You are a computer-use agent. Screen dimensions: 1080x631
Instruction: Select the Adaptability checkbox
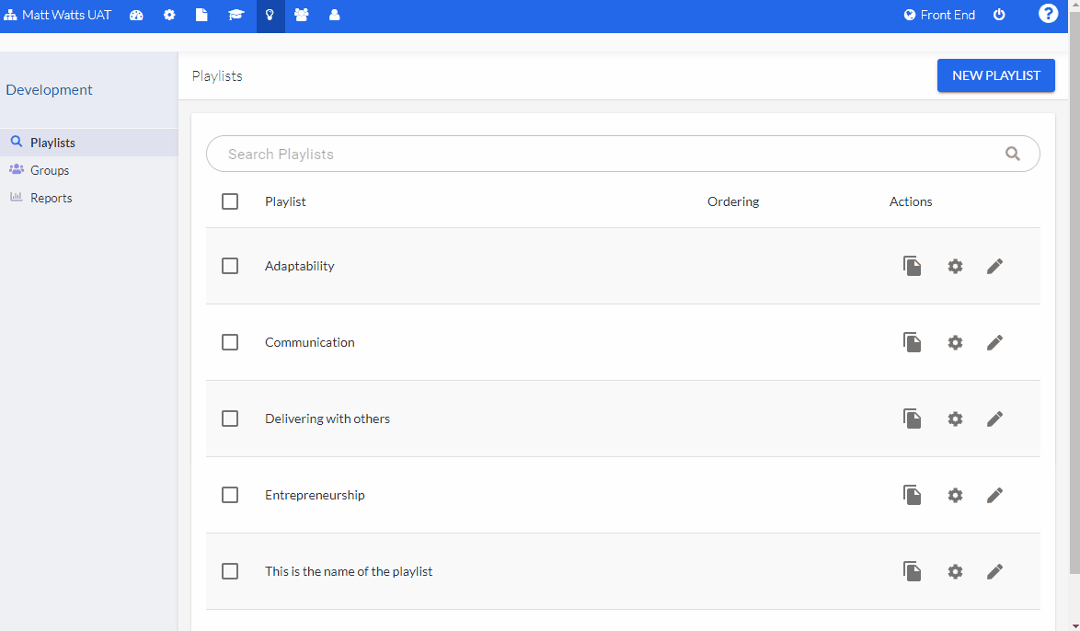tap(230, 266)
